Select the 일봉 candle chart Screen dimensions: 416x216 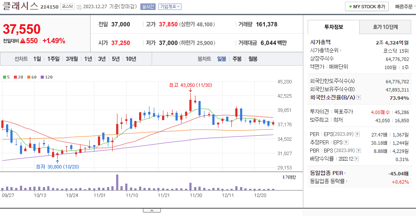tap(221, 59)
